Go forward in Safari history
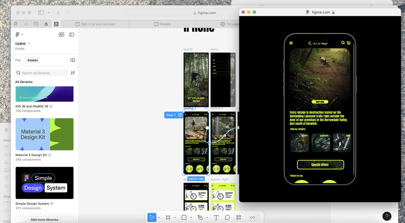Viewport: 405px width, 223px height. (x=68, y=12)
